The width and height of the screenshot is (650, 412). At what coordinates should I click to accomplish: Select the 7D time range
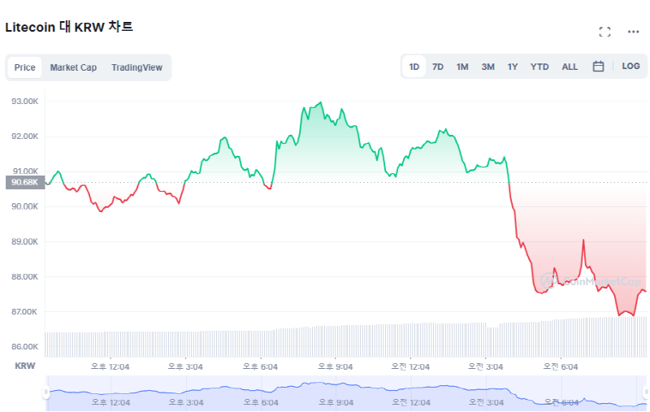pyautogui.click(x=438, y=67)
